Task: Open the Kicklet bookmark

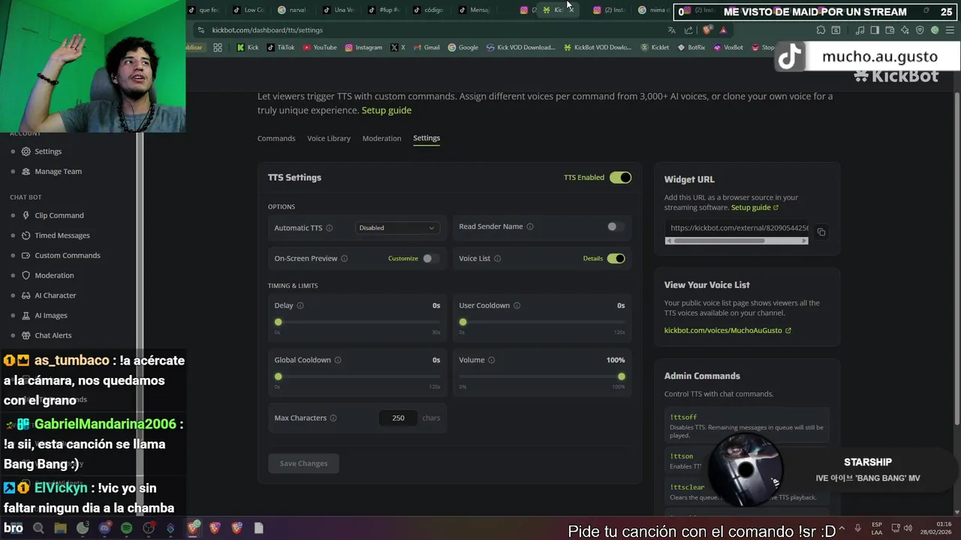Action: [655, 47]
